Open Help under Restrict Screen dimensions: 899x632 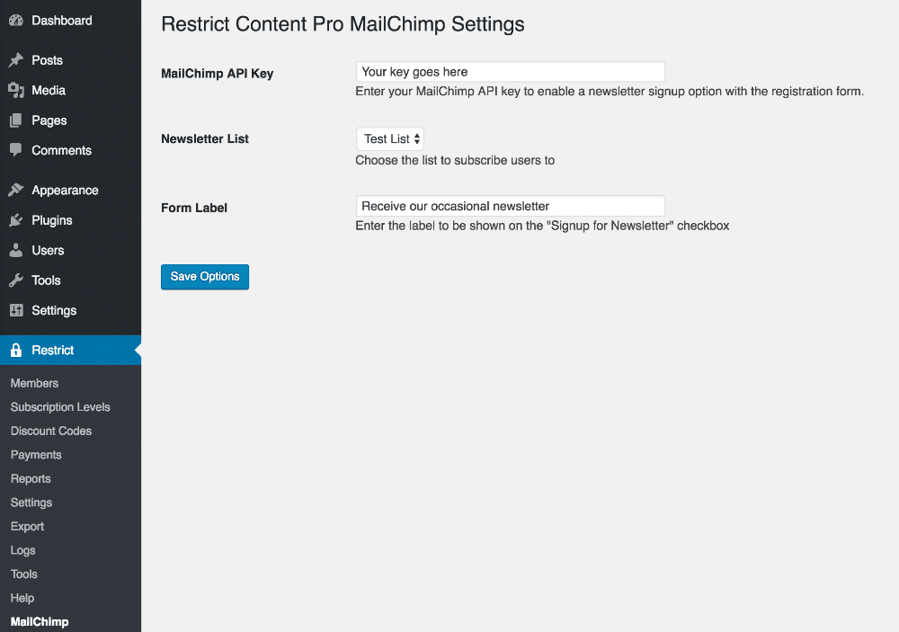tap(22, 598)
